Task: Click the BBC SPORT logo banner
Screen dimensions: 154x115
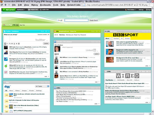Action: (x=126, y=35)
